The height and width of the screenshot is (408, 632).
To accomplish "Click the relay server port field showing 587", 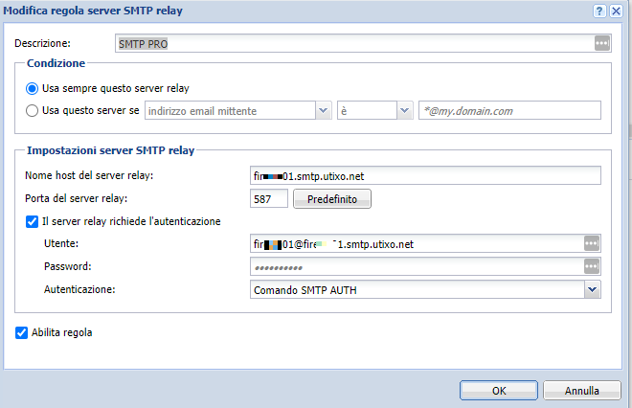I will click(x=266, y=199).
